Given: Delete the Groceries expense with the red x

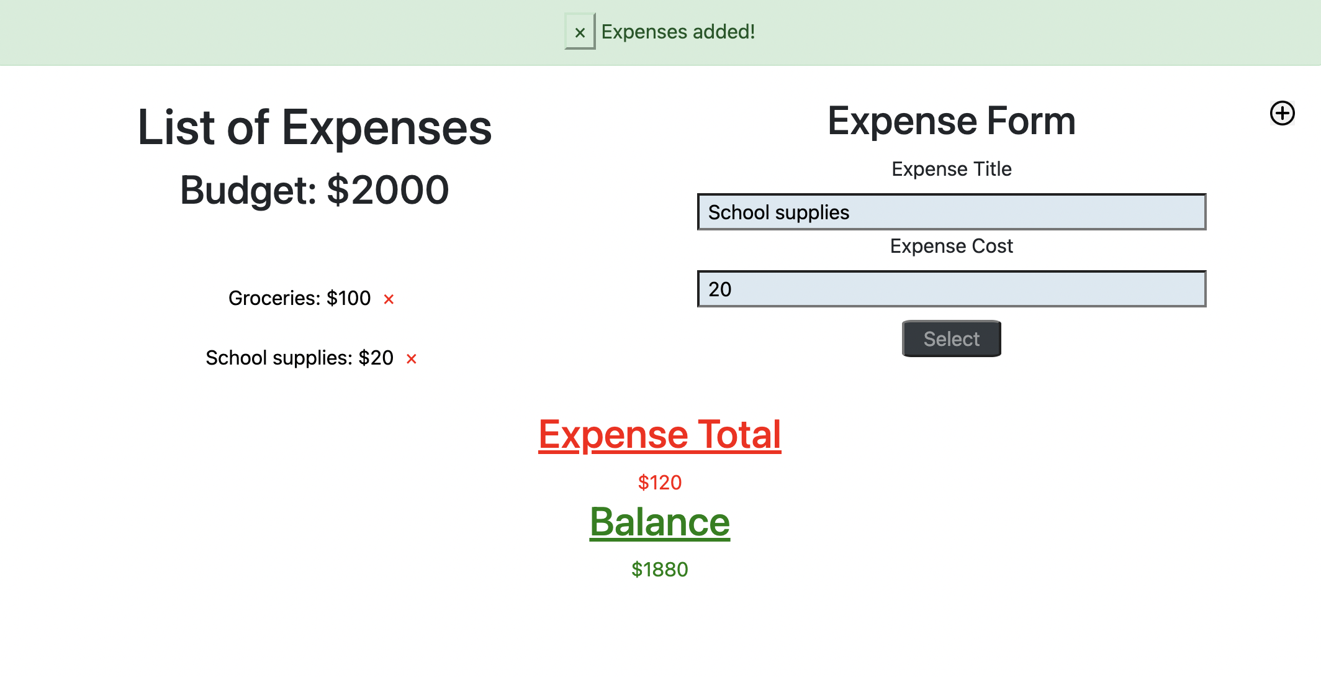Looking at the screenshot, I should click(x=389, y=299).
